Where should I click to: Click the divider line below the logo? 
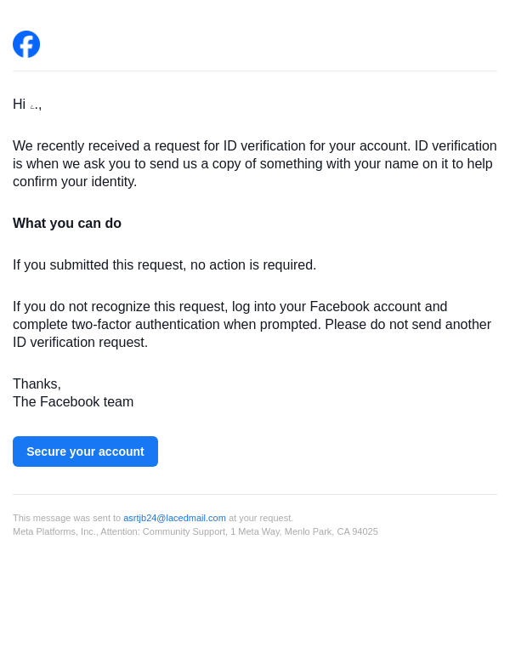255,71
